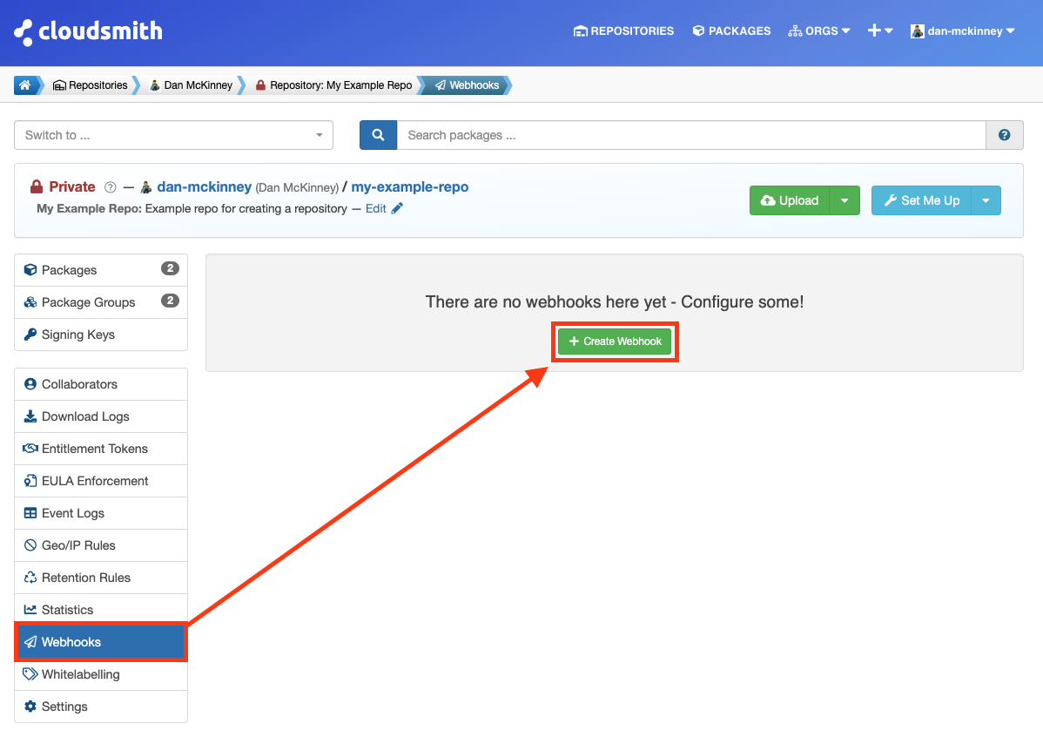Open EULA Enforcement in the sidebar
Screen dimensions: 1043x744
click(101, 481)
